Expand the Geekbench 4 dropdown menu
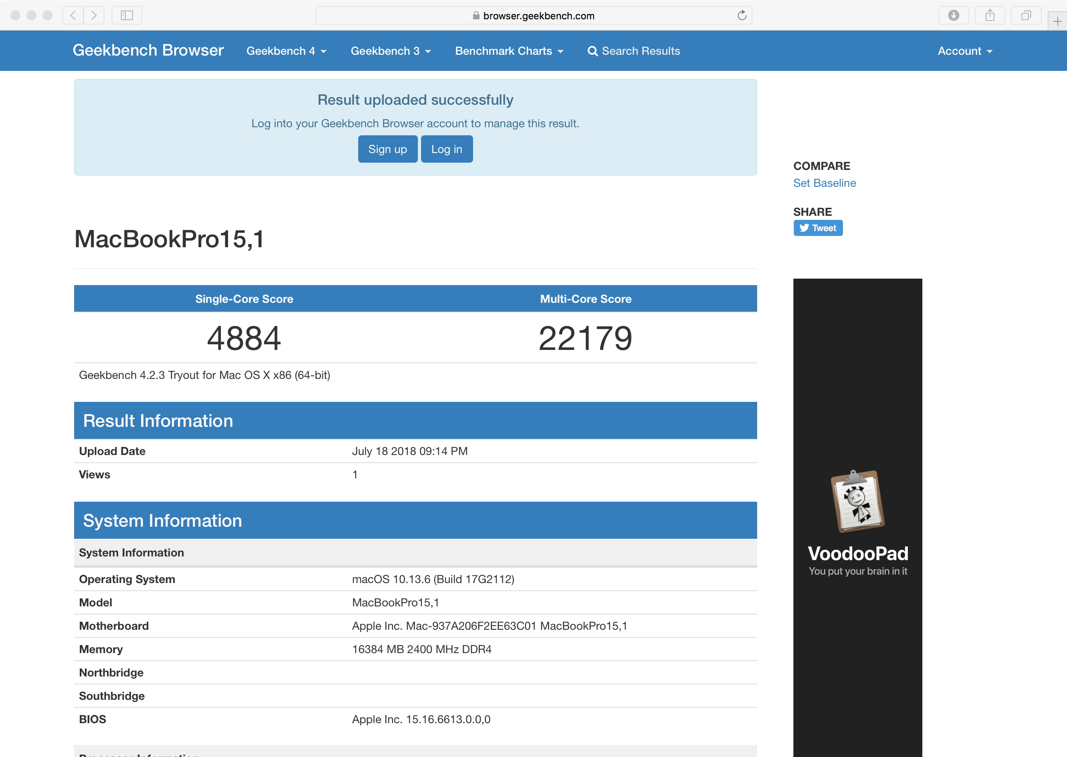Image resolution: width=1067 pixels, height=757 pixels. tap(286, 51)
